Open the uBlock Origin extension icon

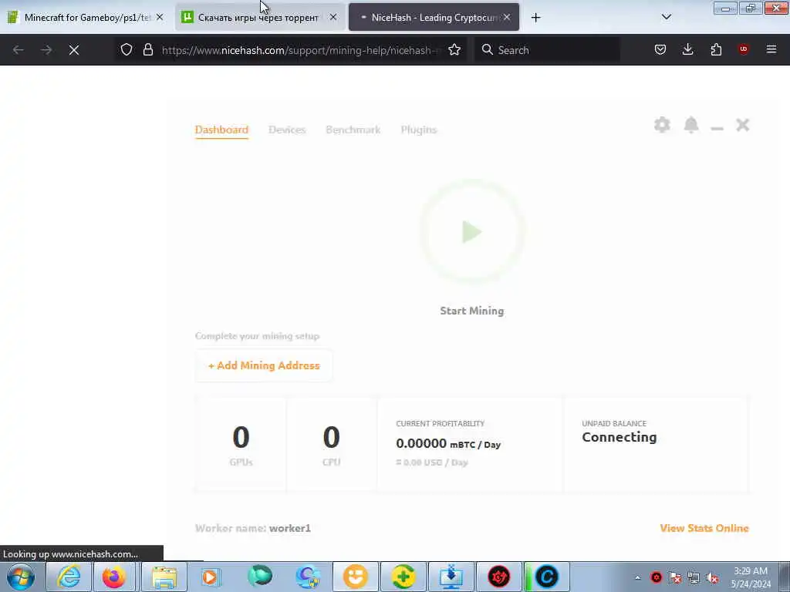click(x=744, y=49)
